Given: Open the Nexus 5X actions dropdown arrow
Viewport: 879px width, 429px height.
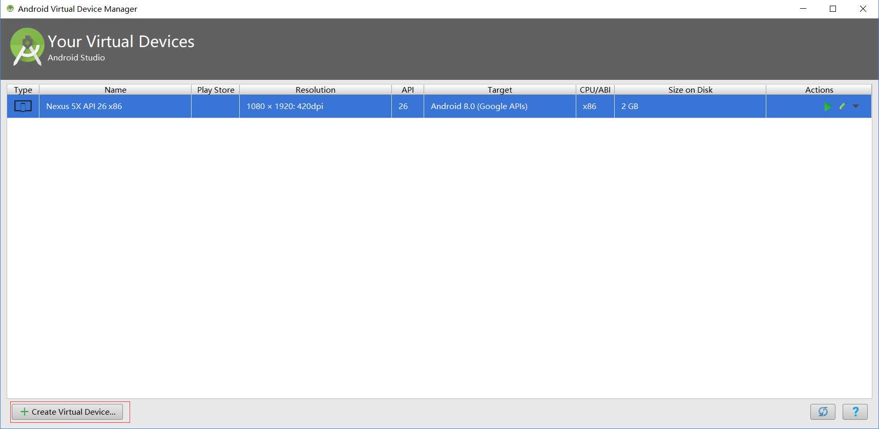Looking at the screenshot, I should pyautogui.click(x=855, y=106).
